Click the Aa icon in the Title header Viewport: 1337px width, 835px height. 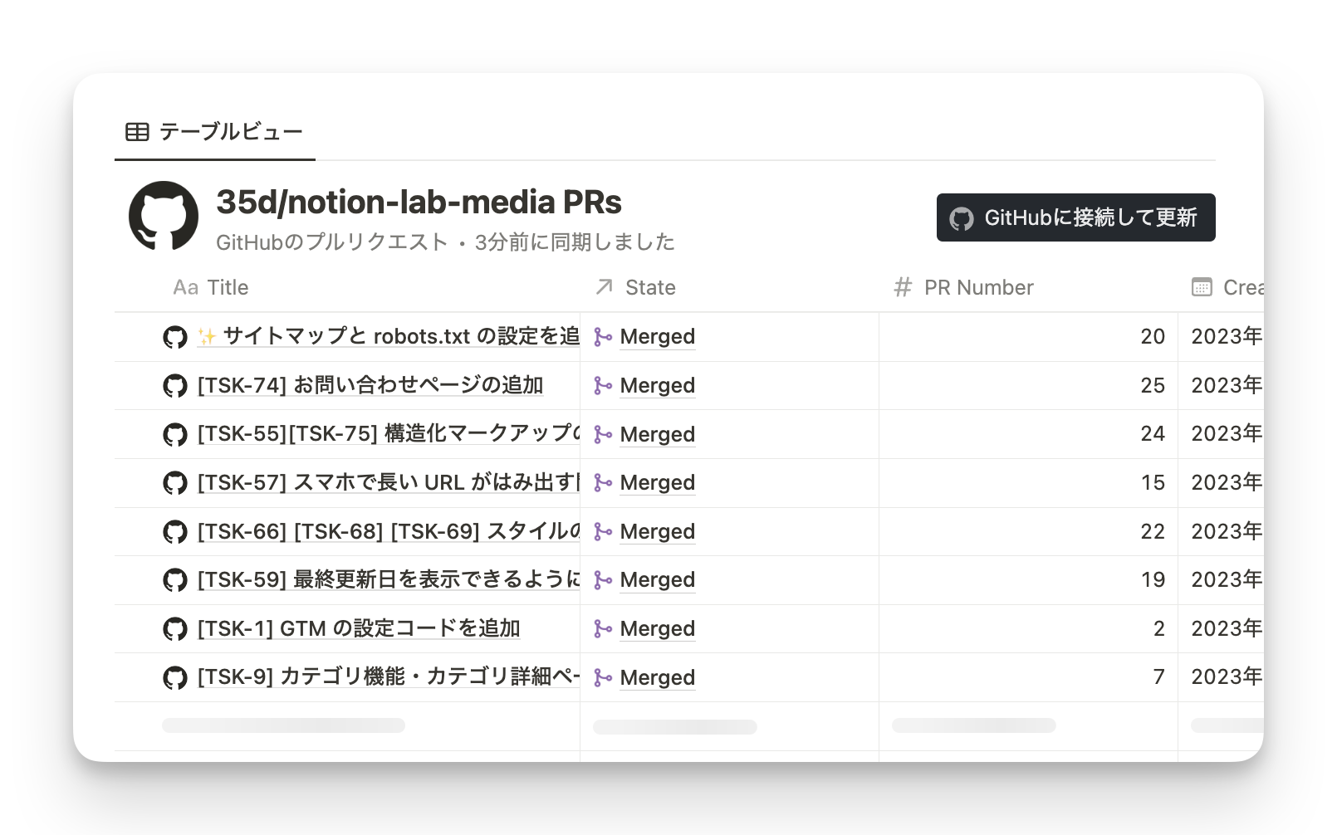[x=185, y=287]
